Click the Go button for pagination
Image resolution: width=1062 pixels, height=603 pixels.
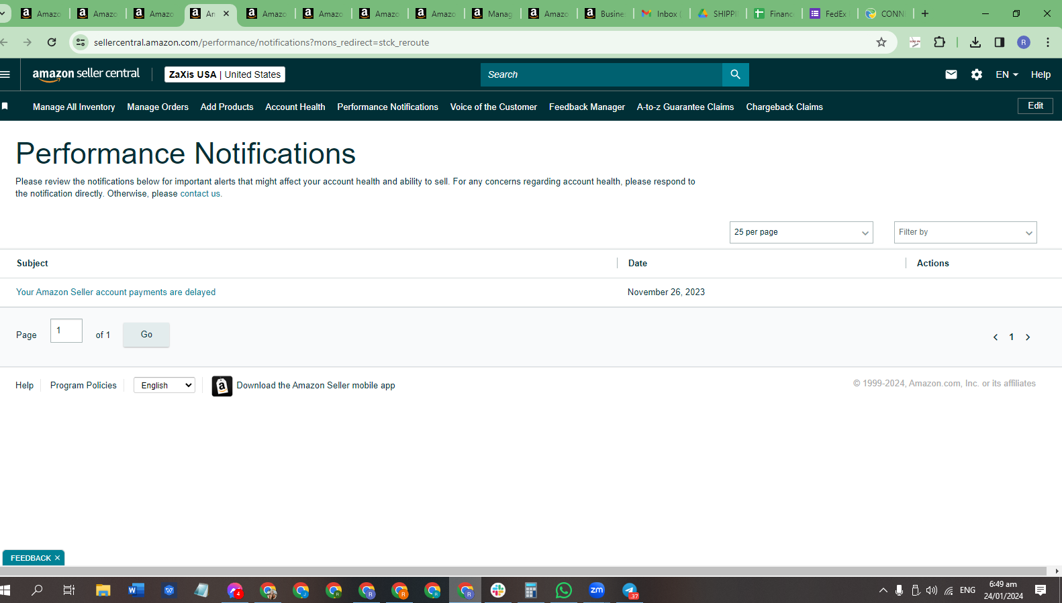pyautogui.click(x=146, y=335)
